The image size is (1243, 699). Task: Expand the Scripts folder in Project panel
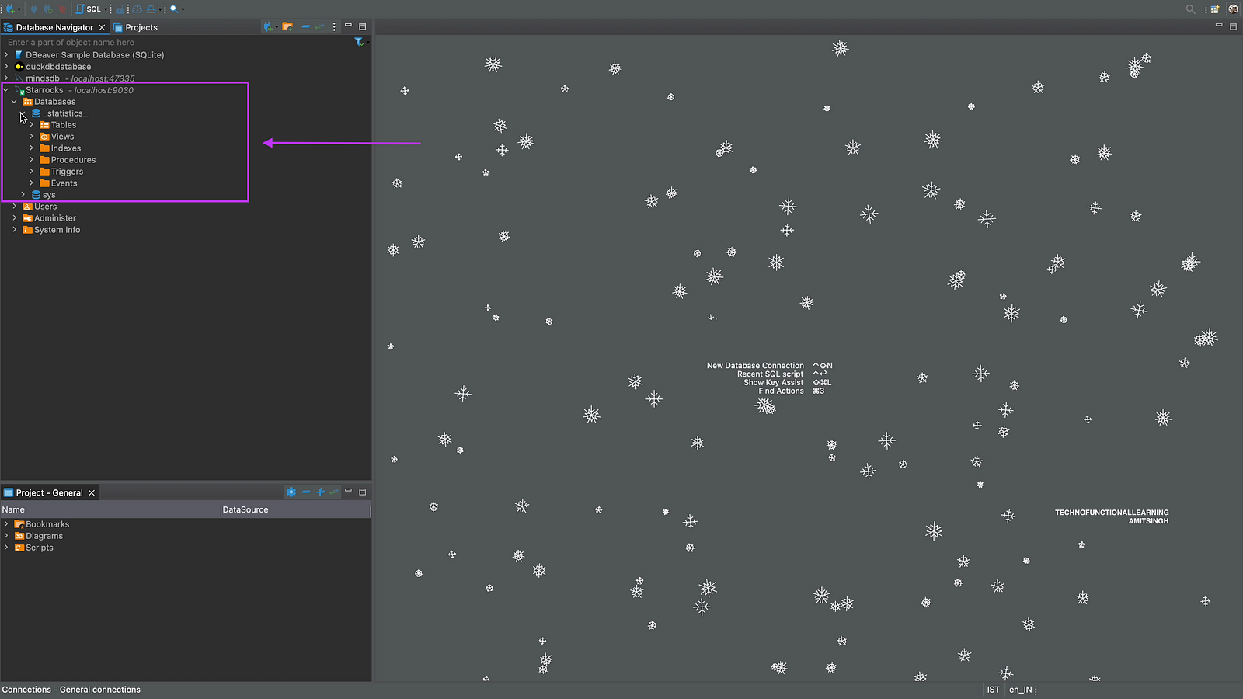coord(6,548)
